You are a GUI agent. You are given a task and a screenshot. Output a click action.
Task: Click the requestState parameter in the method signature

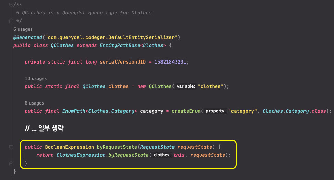(195, 147)
